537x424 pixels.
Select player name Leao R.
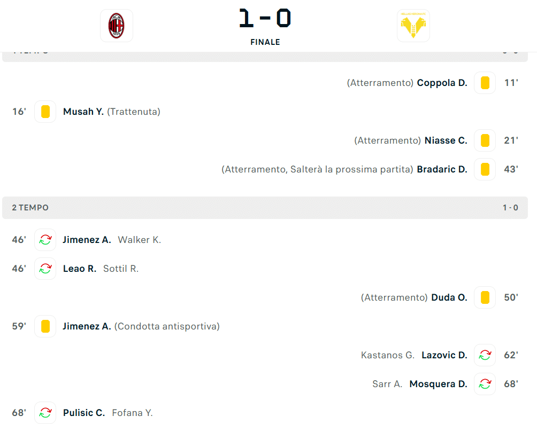coord(80,269)
